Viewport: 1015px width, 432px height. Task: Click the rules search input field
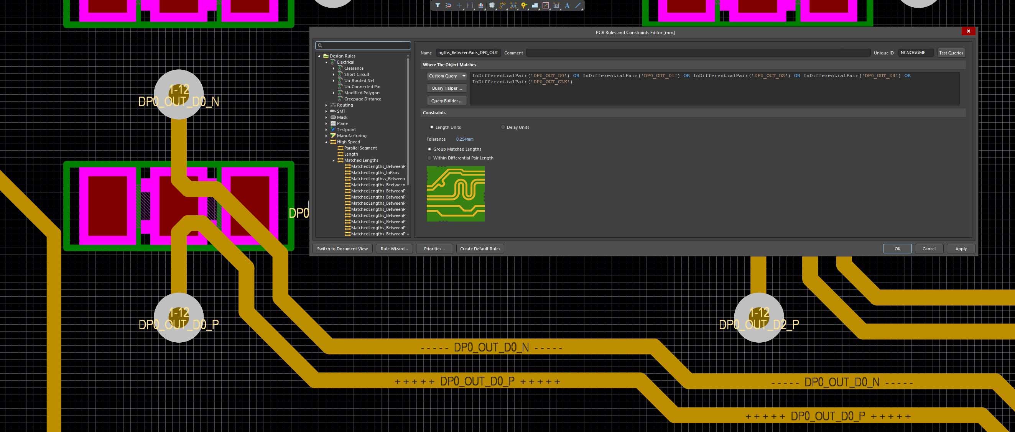pyautogui.click(x=367, y=45)
